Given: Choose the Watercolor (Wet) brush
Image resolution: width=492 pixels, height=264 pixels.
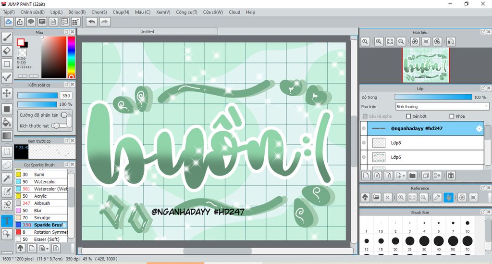Looking at the screenshot, I should [41, 189].
